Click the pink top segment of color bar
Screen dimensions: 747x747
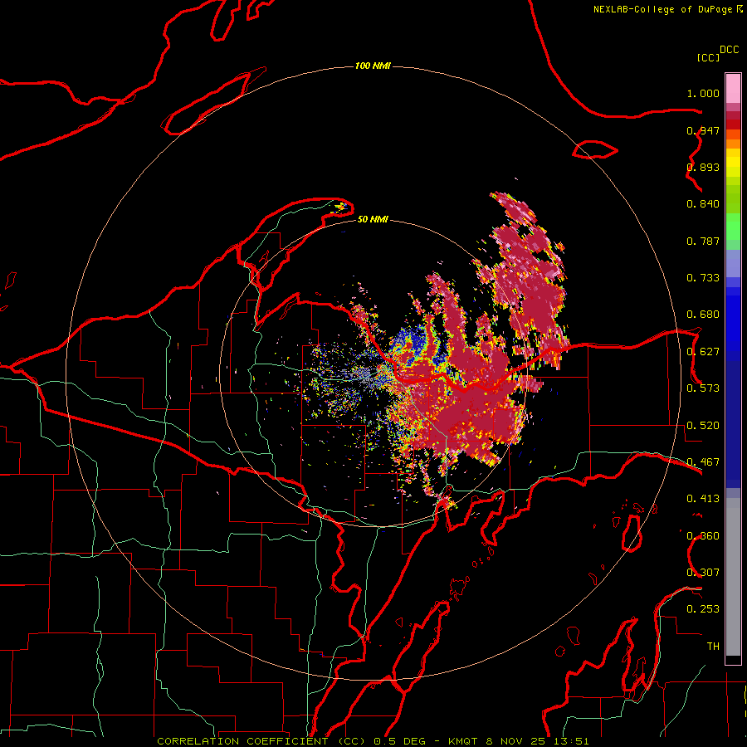(733, 88)
